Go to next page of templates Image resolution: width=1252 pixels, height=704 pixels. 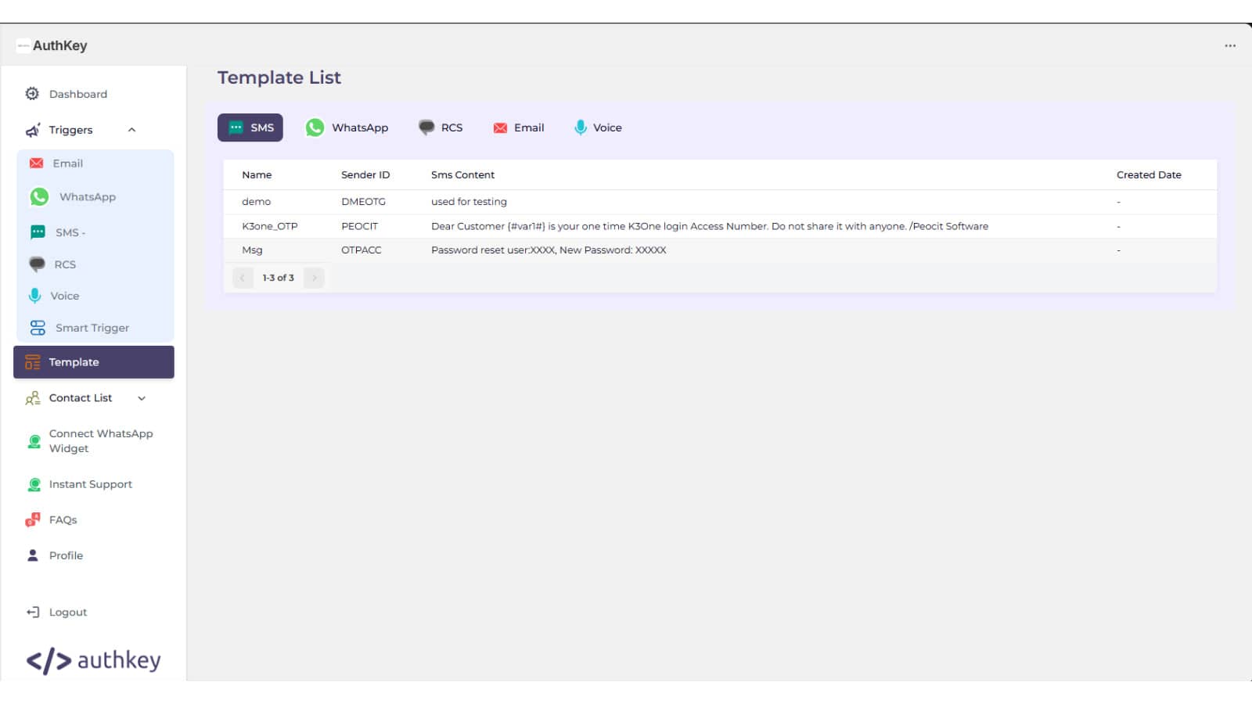click(x=315, y=278)
